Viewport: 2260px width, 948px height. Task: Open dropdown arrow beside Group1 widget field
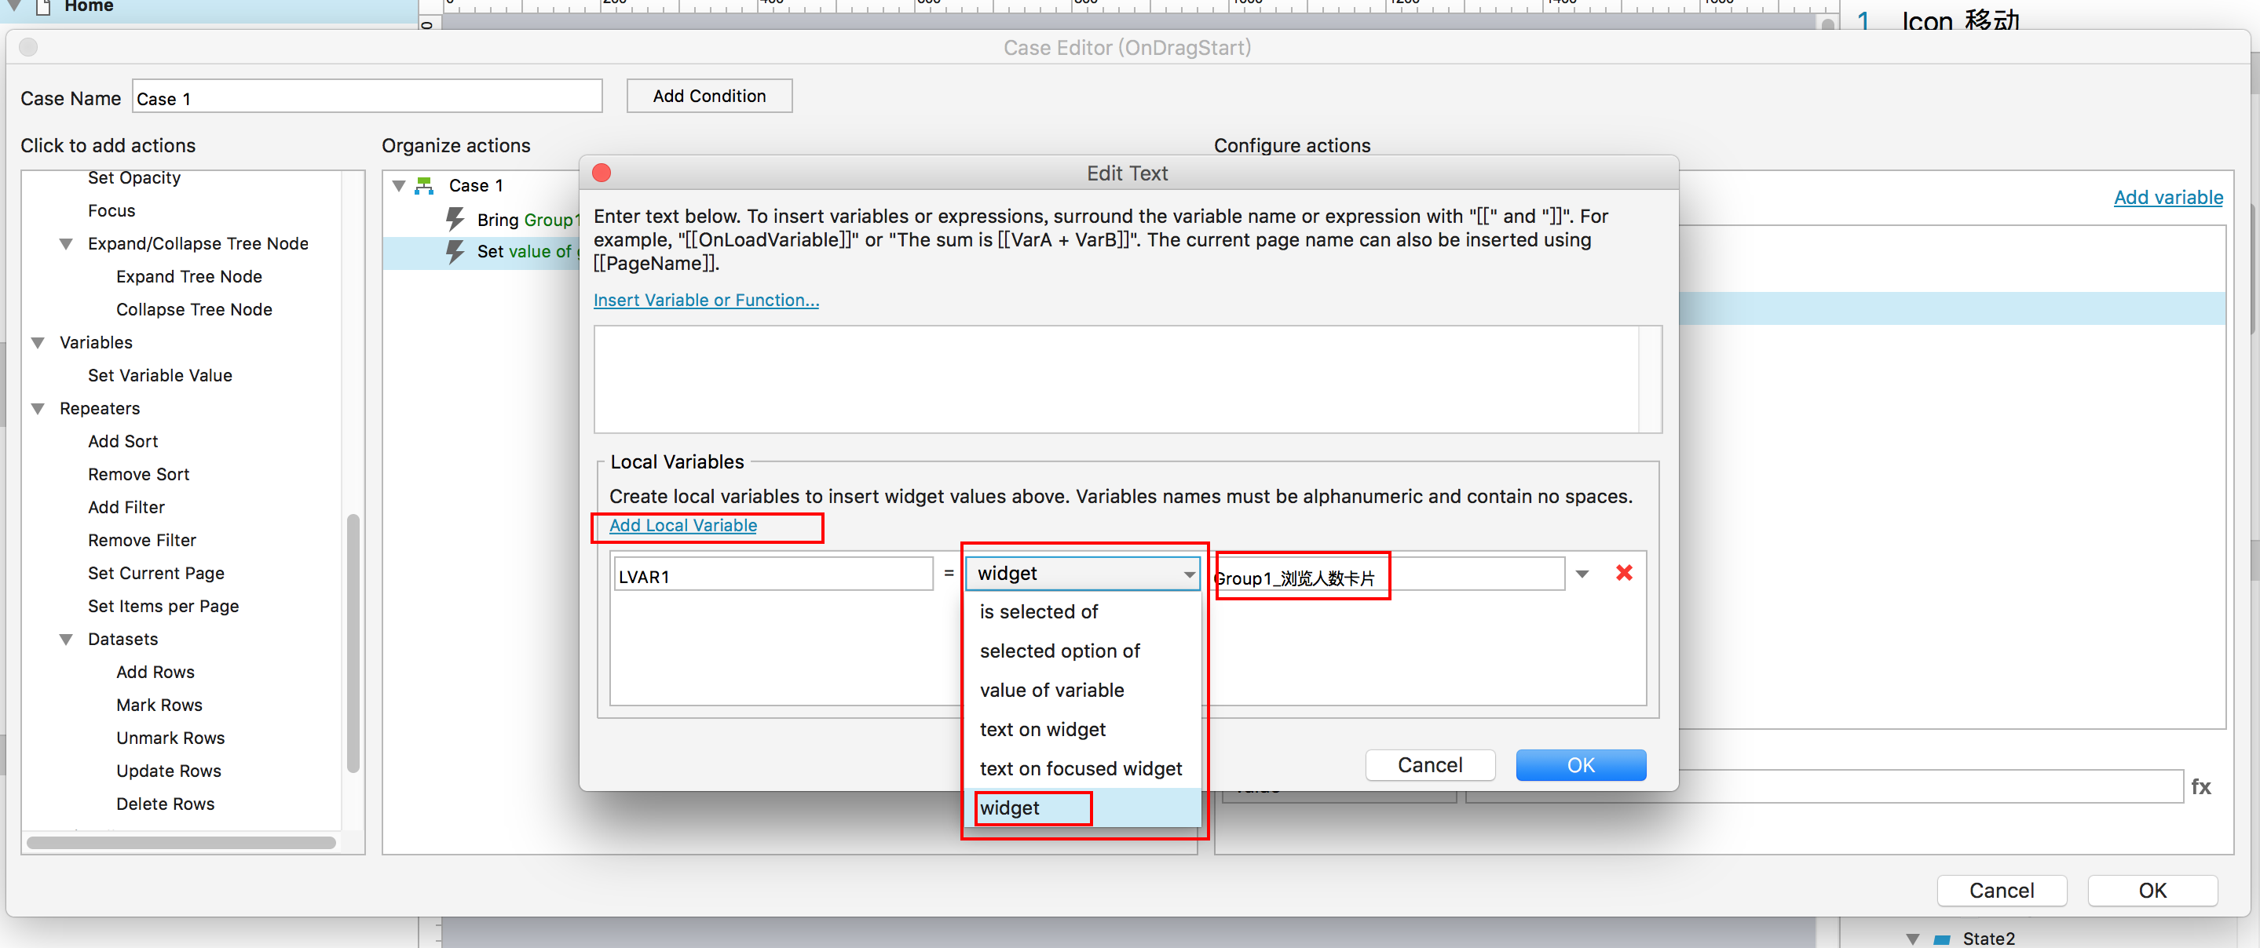tap(1582, 574)
